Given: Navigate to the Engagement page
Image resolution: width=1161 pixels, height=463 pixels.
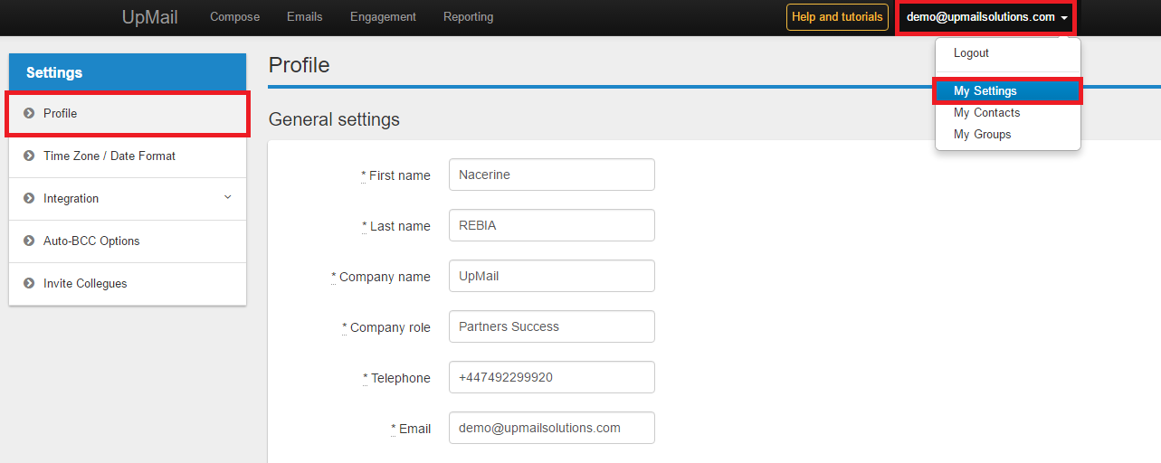Looking at the screenshot, I should click(383, 17).
